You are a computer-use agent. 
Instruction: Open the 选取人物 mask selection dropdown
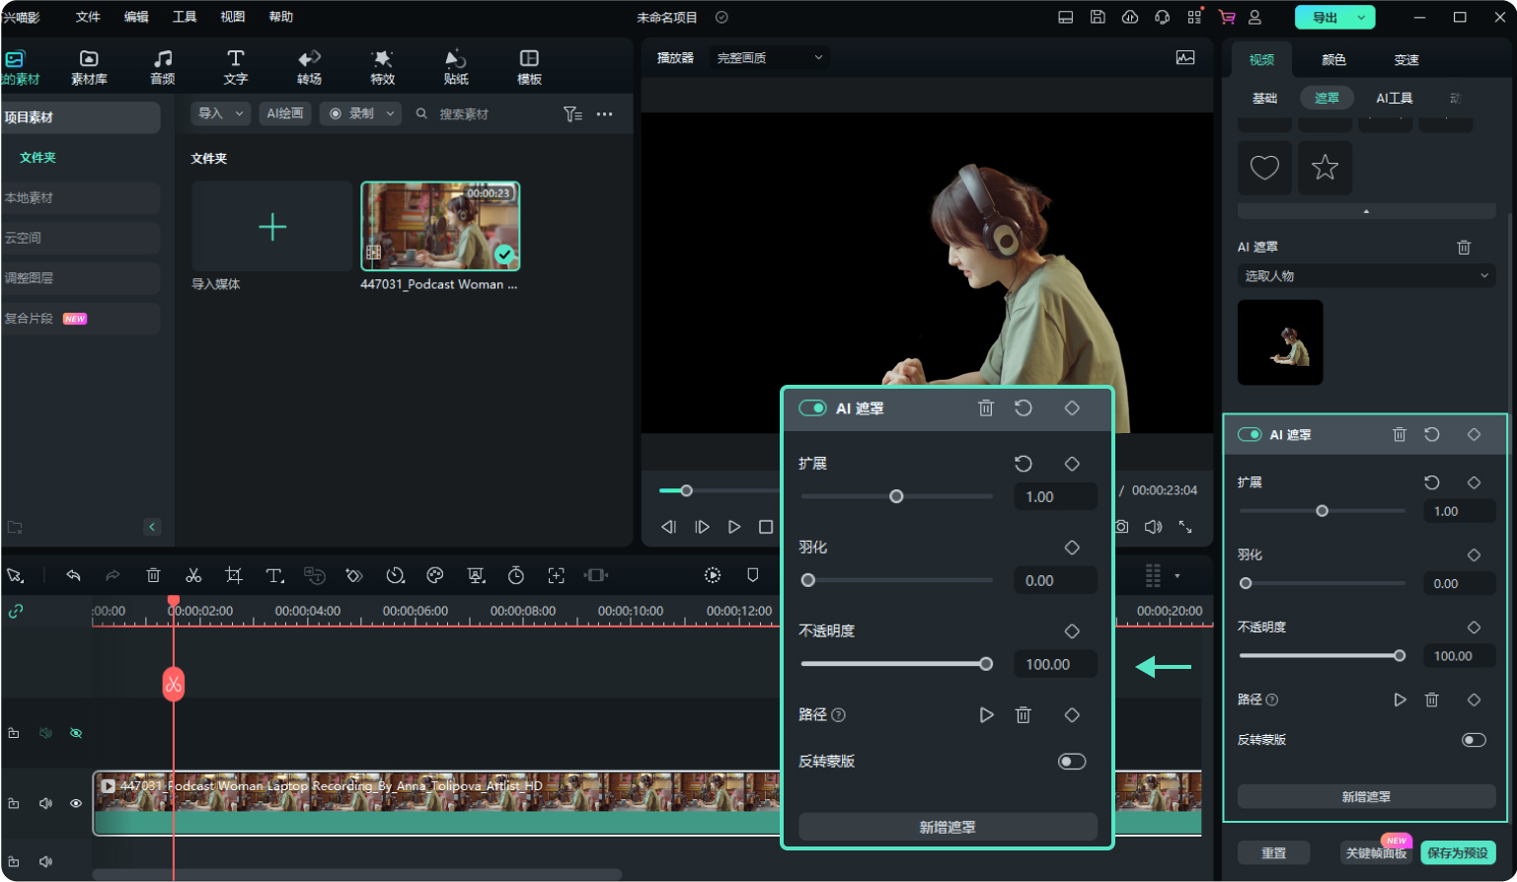pyautogui.click(x=1366, y=275)
